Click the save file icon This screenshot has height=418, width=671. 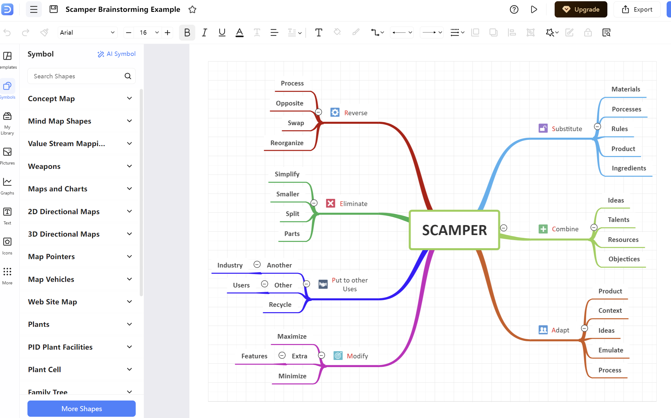point(54,9)
